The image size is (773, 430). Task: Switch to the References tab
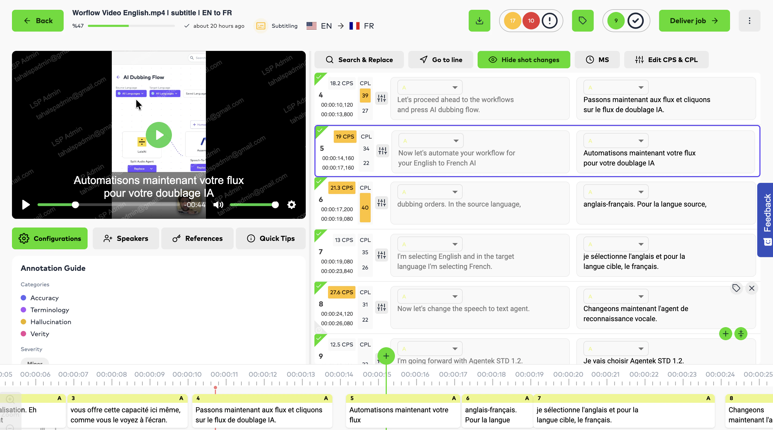click(197, 238)
